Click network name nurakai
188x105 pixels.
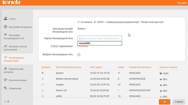(x=60, y=85)
